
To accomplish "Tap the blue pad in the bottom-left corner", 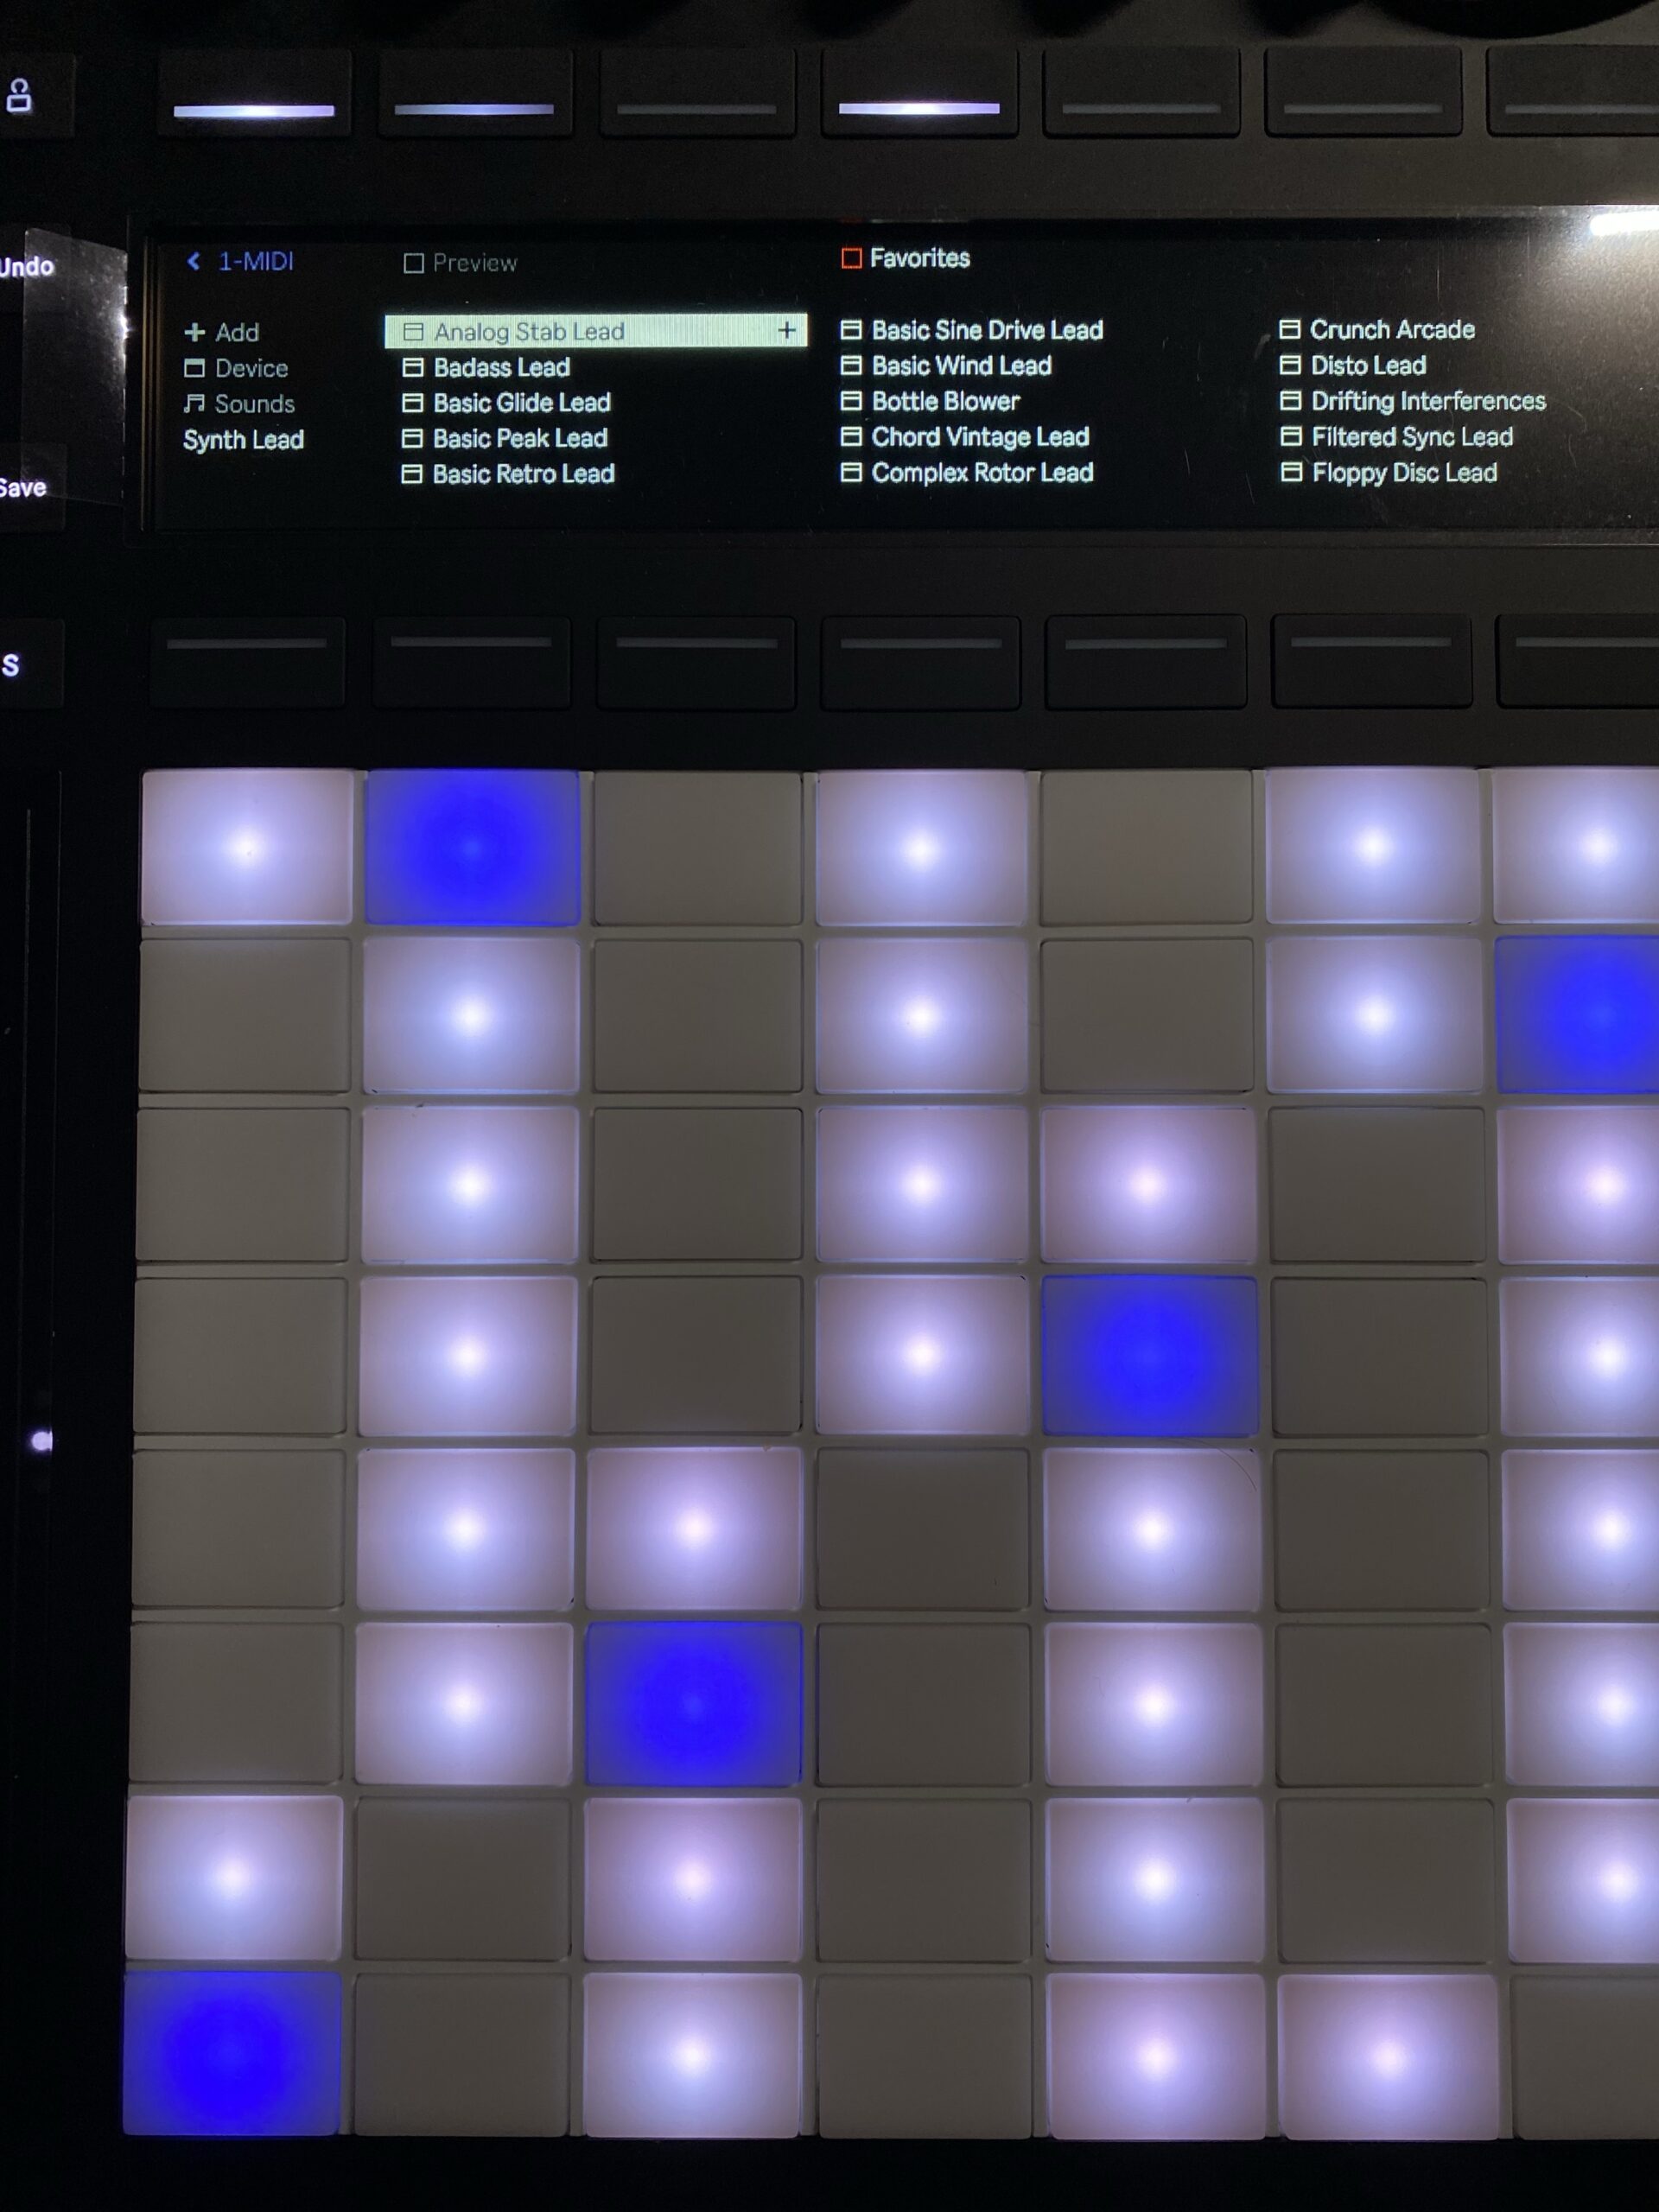I will tap(232, 2052).
